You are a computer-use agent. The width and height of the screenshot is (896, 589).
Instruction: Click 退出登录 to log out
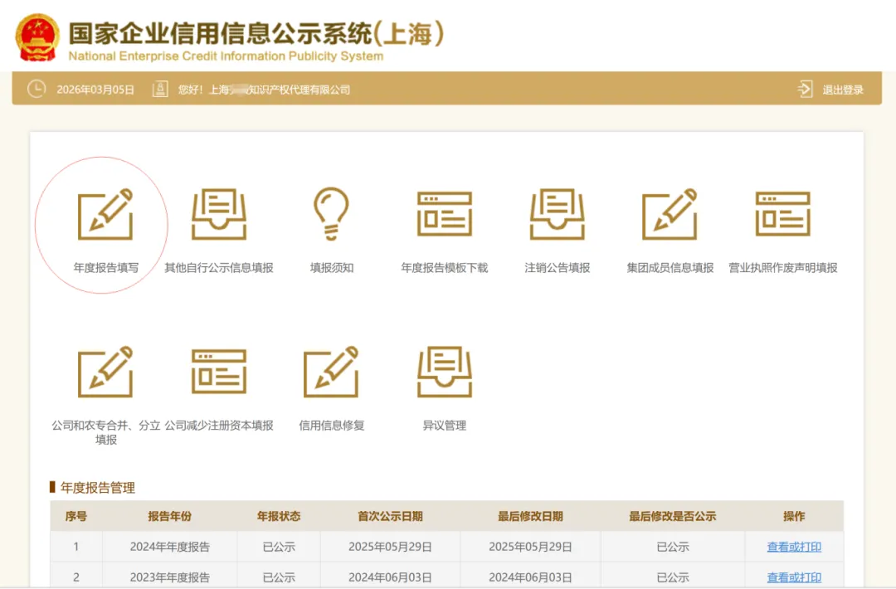click(x=843, y=90)
